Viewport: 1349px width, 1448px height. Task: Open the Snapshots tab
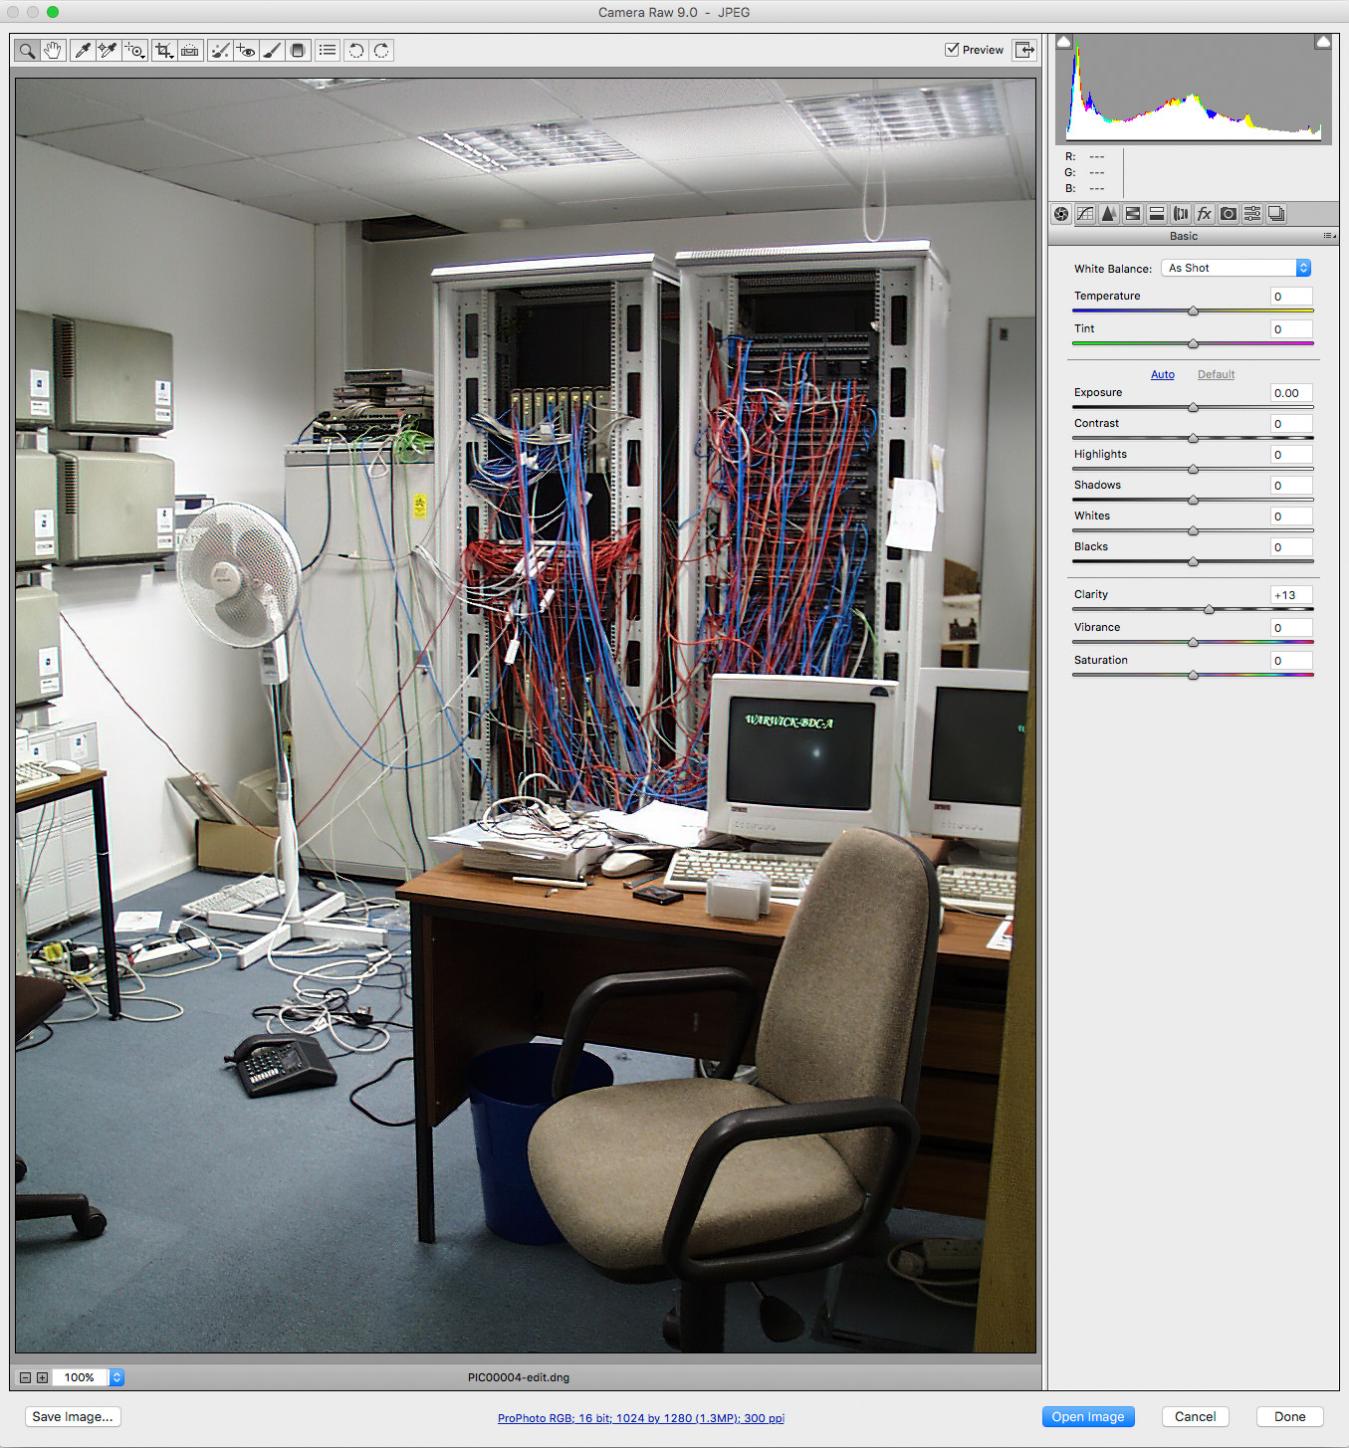(1276, 214)
